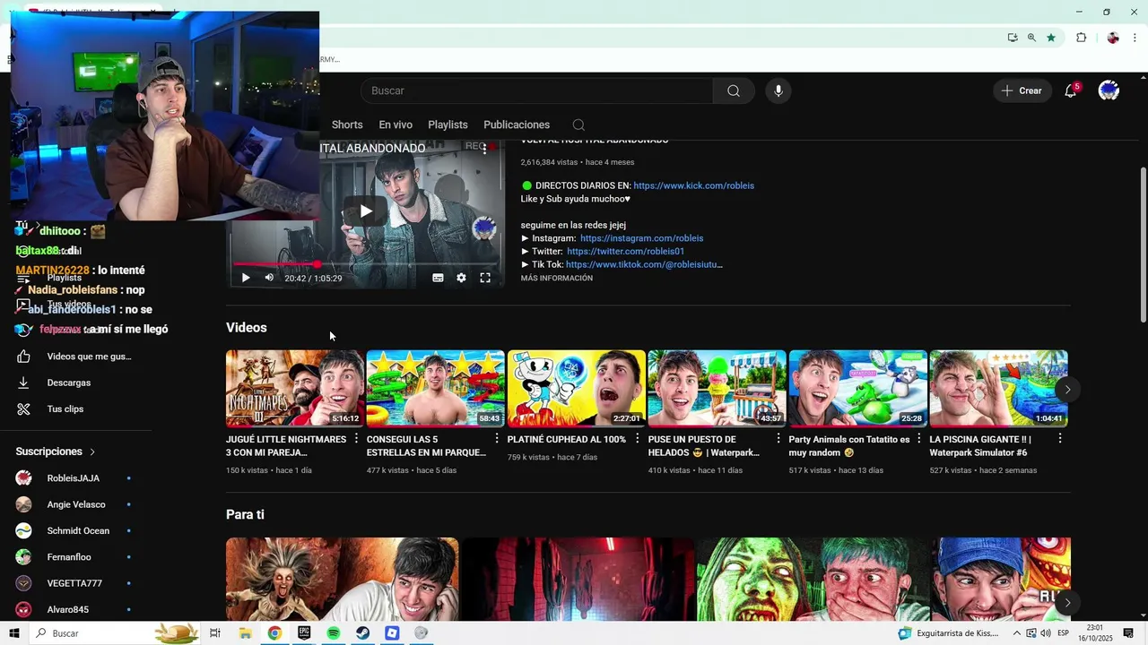The image size is (1148, 645).
Task: Open the featured video's three-dot menu
Action: [484, 150]
